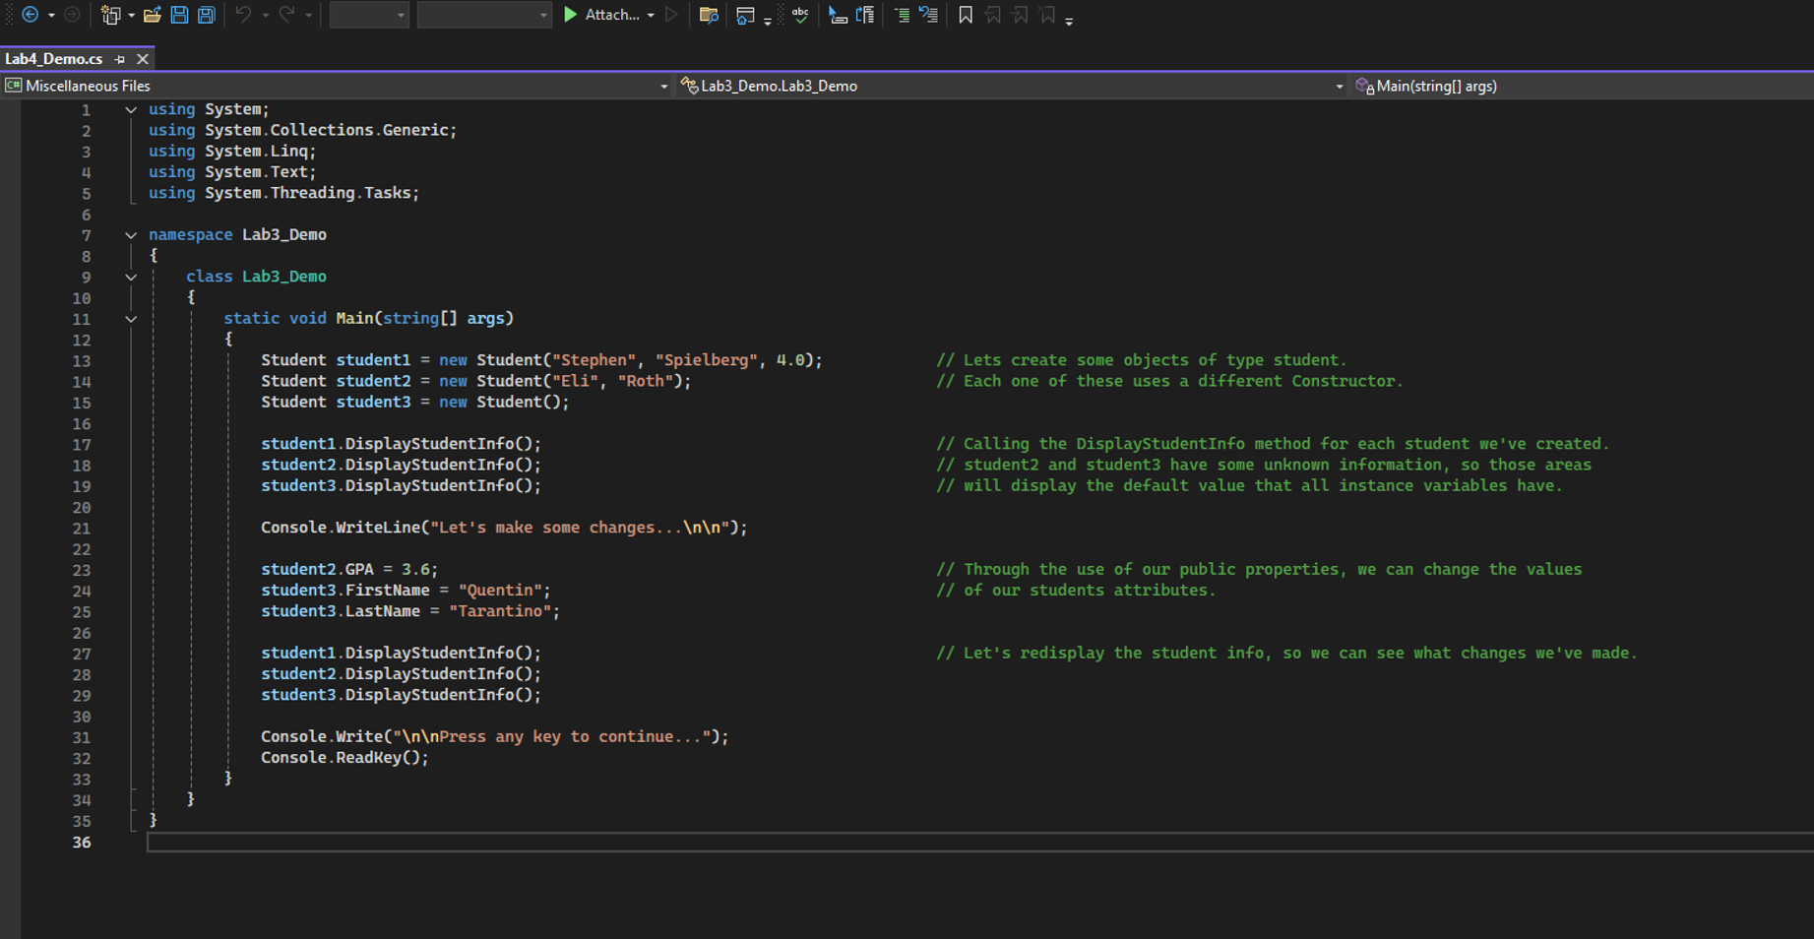The height and width of the screenshot is (939, 1814).
Task: Pin the Lab4_Demo.cs tab
Action: point(119,59)
